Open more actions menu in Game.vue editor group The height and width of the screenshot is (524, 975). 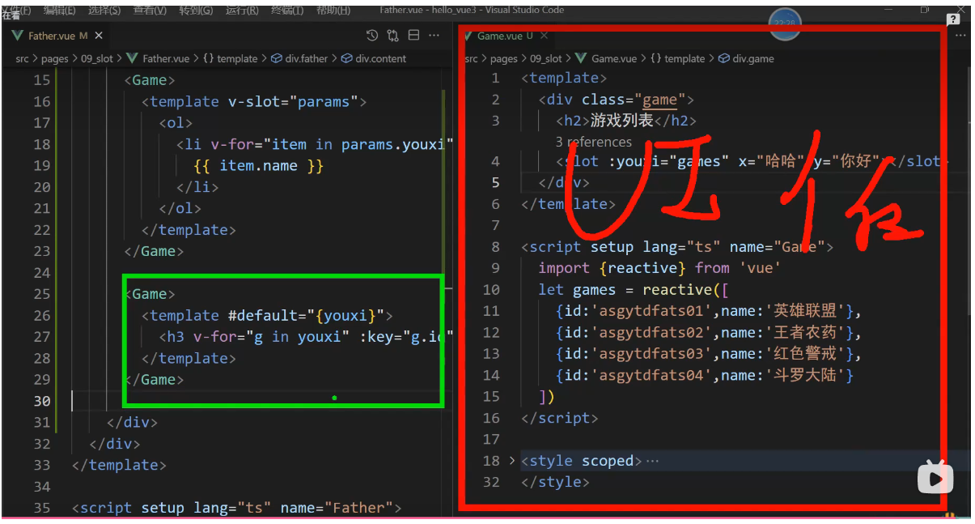[x=960, y=36]
